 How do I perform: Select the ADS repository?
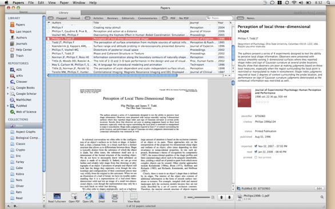(x=16, y=70)
